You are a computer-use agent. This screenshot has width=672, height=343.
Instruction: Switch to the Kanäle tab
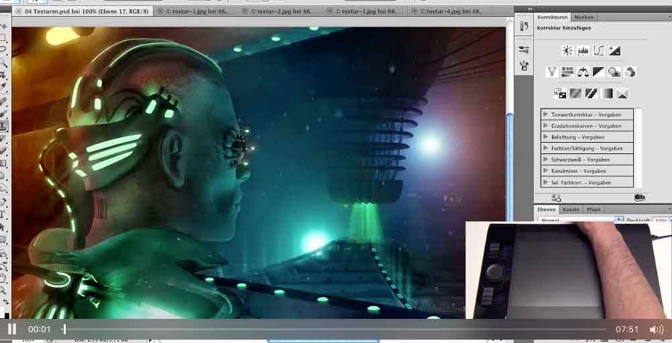(571, 210)
